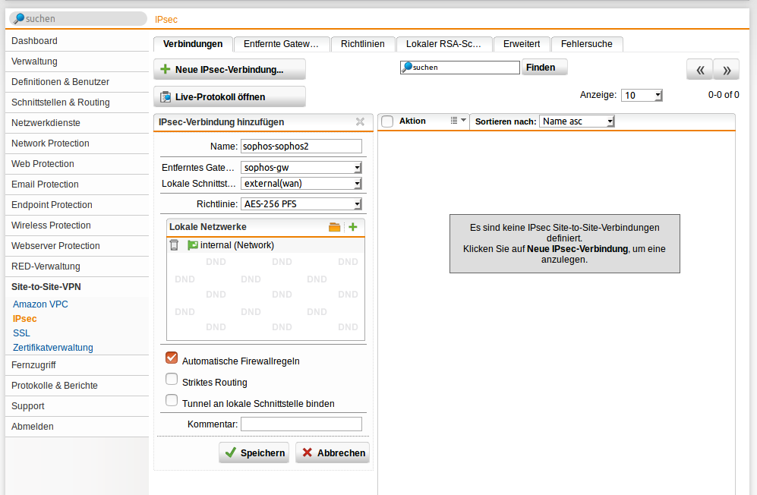
Task: Open the list display icon beside Aktion
Action: coord(453,121)
